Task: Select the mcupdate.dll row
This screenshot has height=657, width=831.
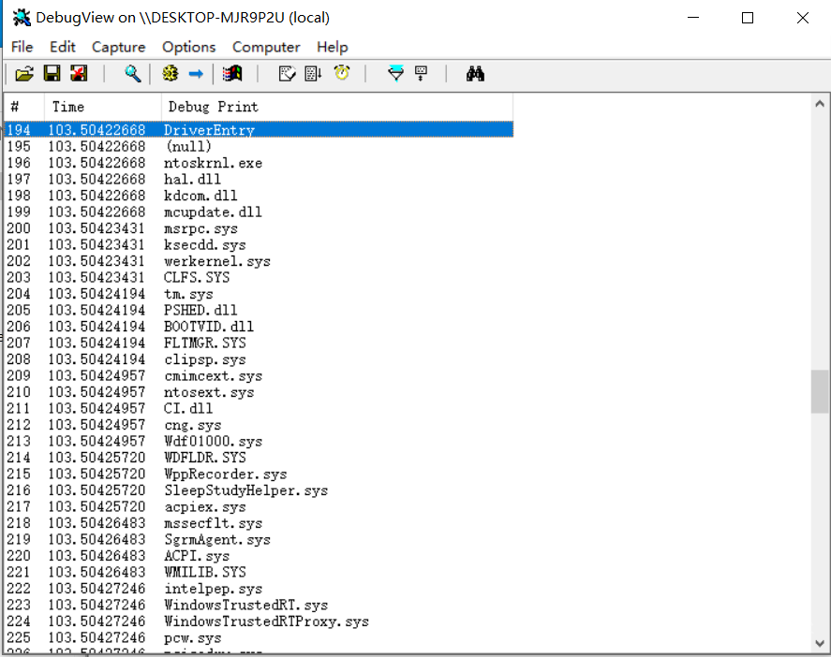Action: pyautogui.click(x=260, y=212)
